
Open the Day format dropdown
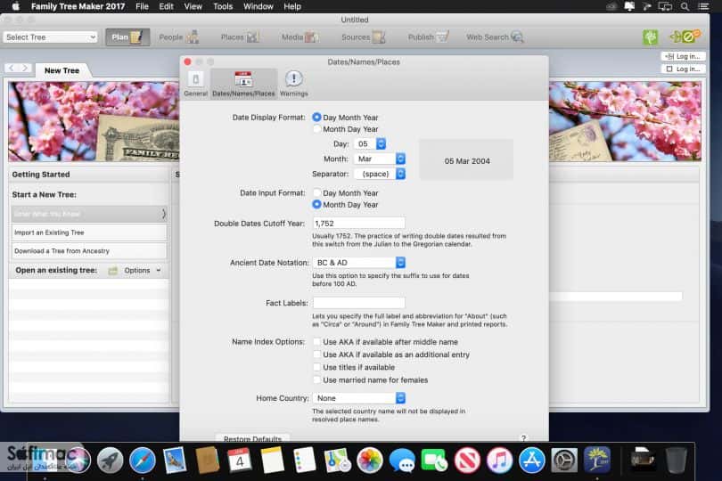point(370,144)
